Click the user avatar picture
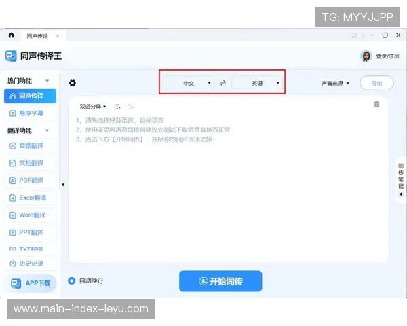 pos(366,56)
